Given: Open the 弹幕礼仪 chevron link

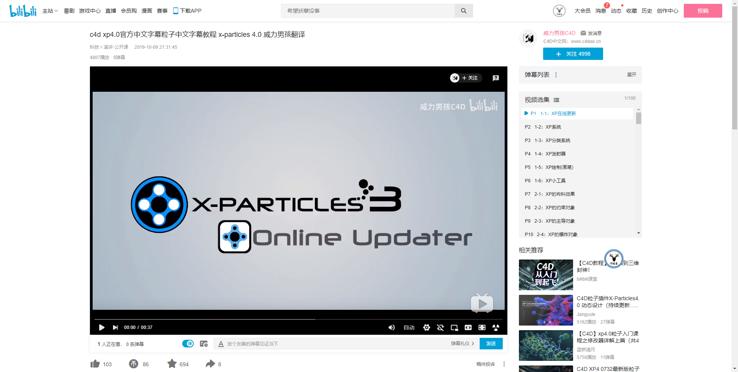Looking at the screenshot, I should (x=462, y=344).
